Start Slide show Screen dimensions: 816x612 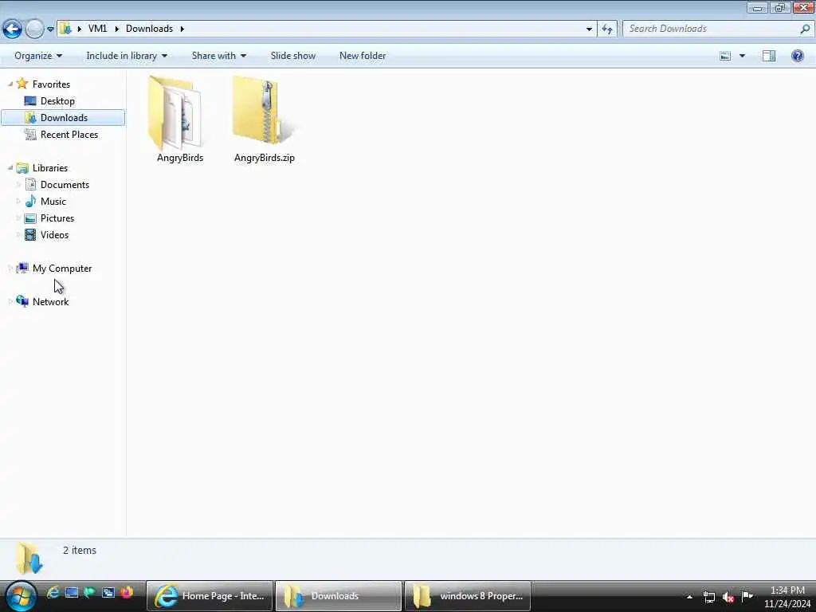pyautogui.click(x=293, y=56)
